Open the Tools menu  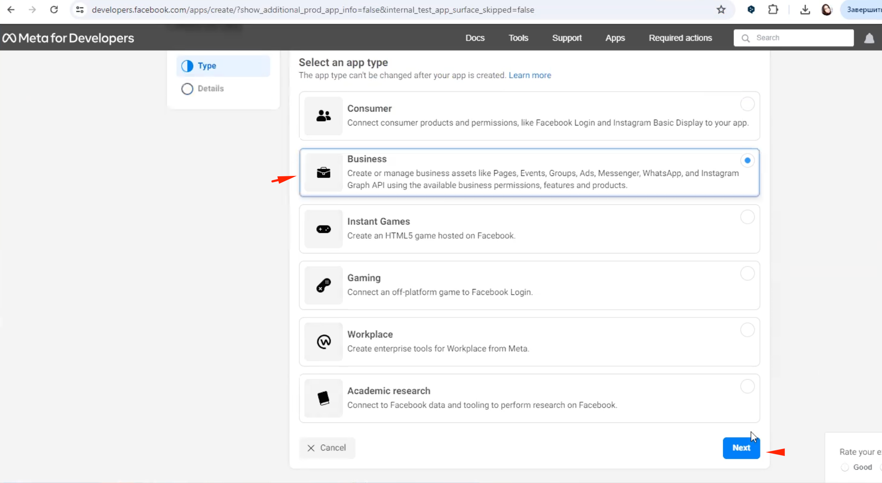pyautogui.click(x=518, y=38)
